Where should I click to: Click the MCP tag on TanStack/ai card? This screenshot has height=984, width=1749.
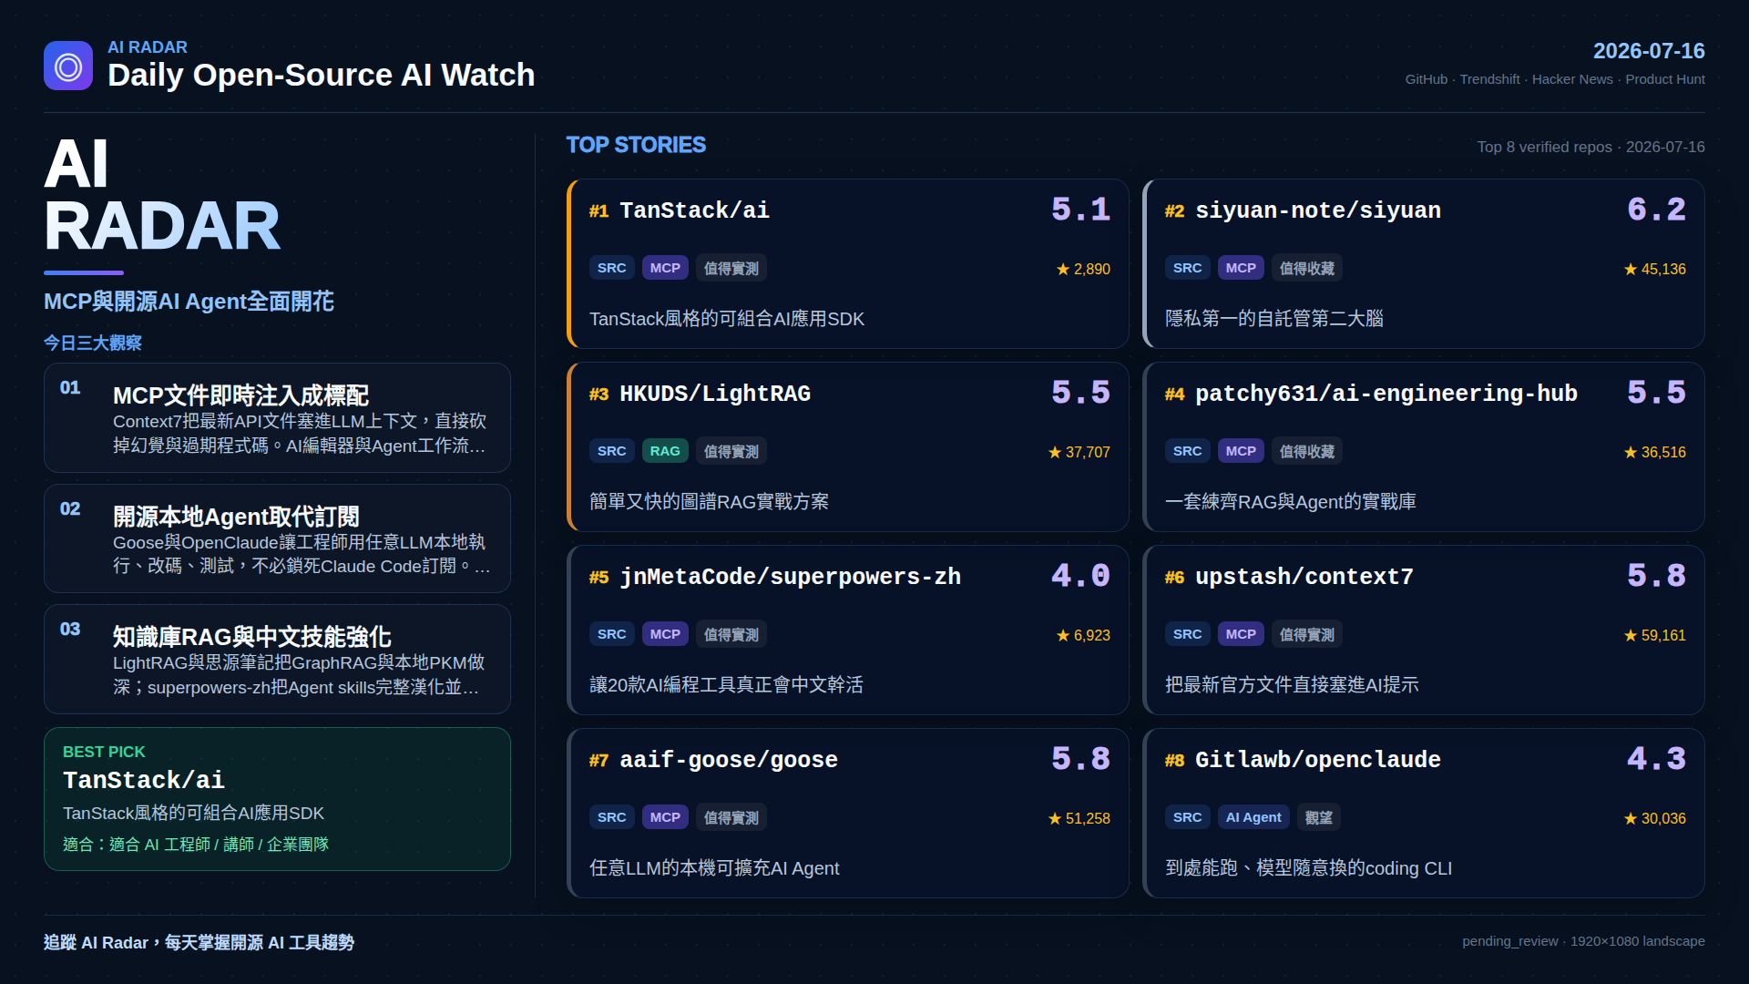665,268
